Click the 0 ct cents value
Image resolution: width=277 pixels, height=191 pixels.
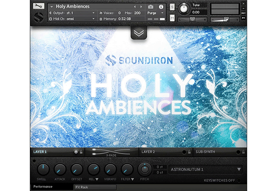point(160,172)
